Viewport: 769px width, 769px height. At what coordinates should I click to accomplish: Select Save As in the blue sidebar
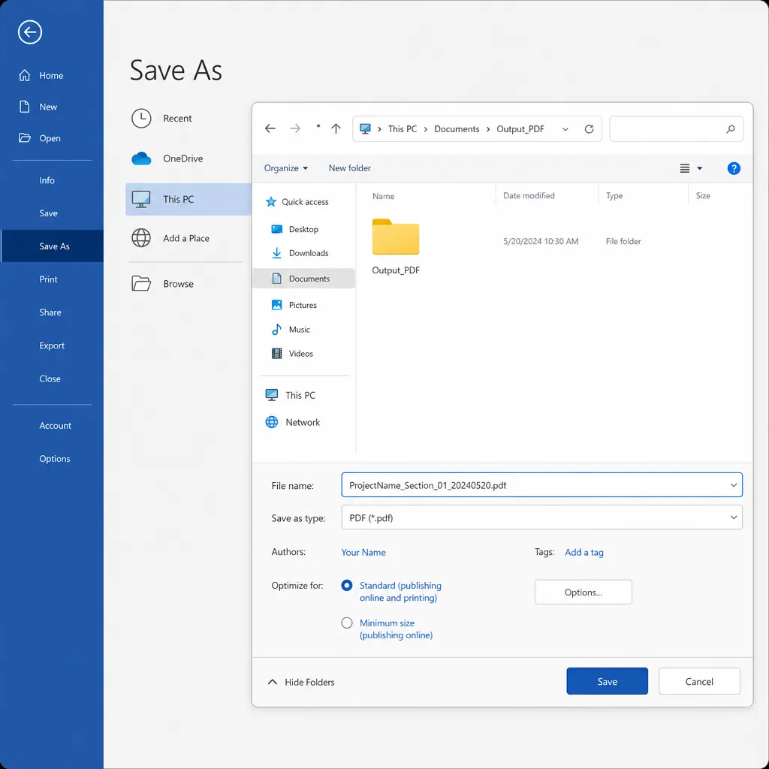[52, 246]
